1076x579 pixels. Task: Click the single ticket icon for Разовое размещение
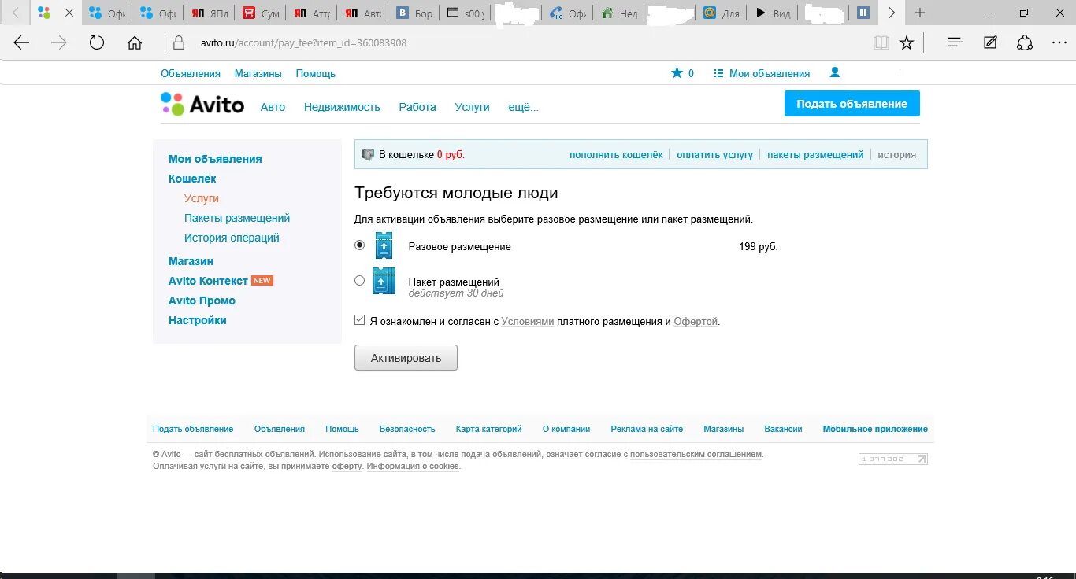click(384, 246)
